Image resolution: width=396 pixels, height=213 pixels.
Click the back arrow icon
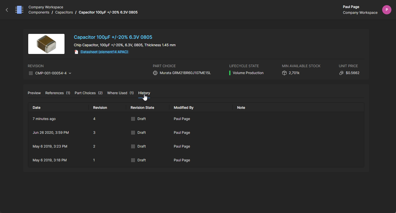(x=7, y=10)
